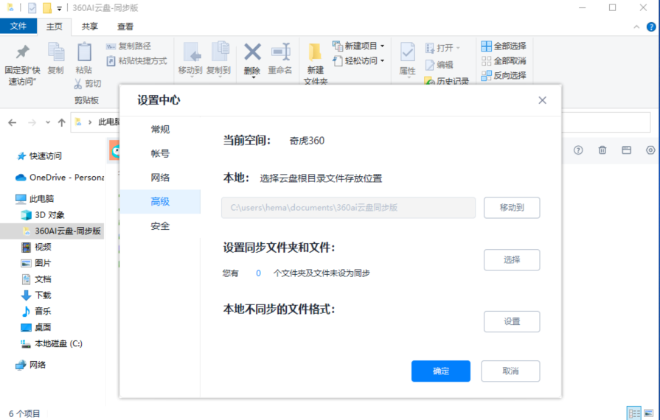
Task: Select the Cut (剪切) scissors item
Action: point(88,84)
